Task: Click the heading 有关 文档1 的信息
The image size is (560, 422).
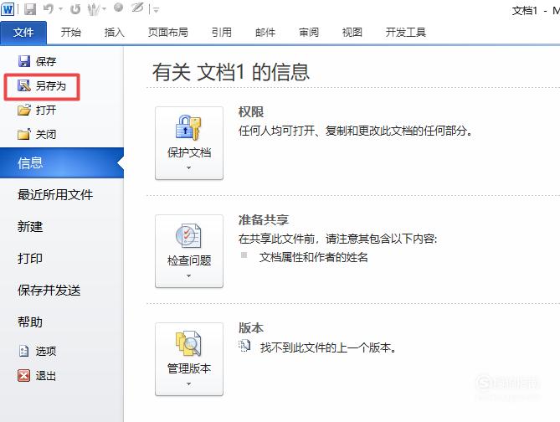Action: pos(231,72)
